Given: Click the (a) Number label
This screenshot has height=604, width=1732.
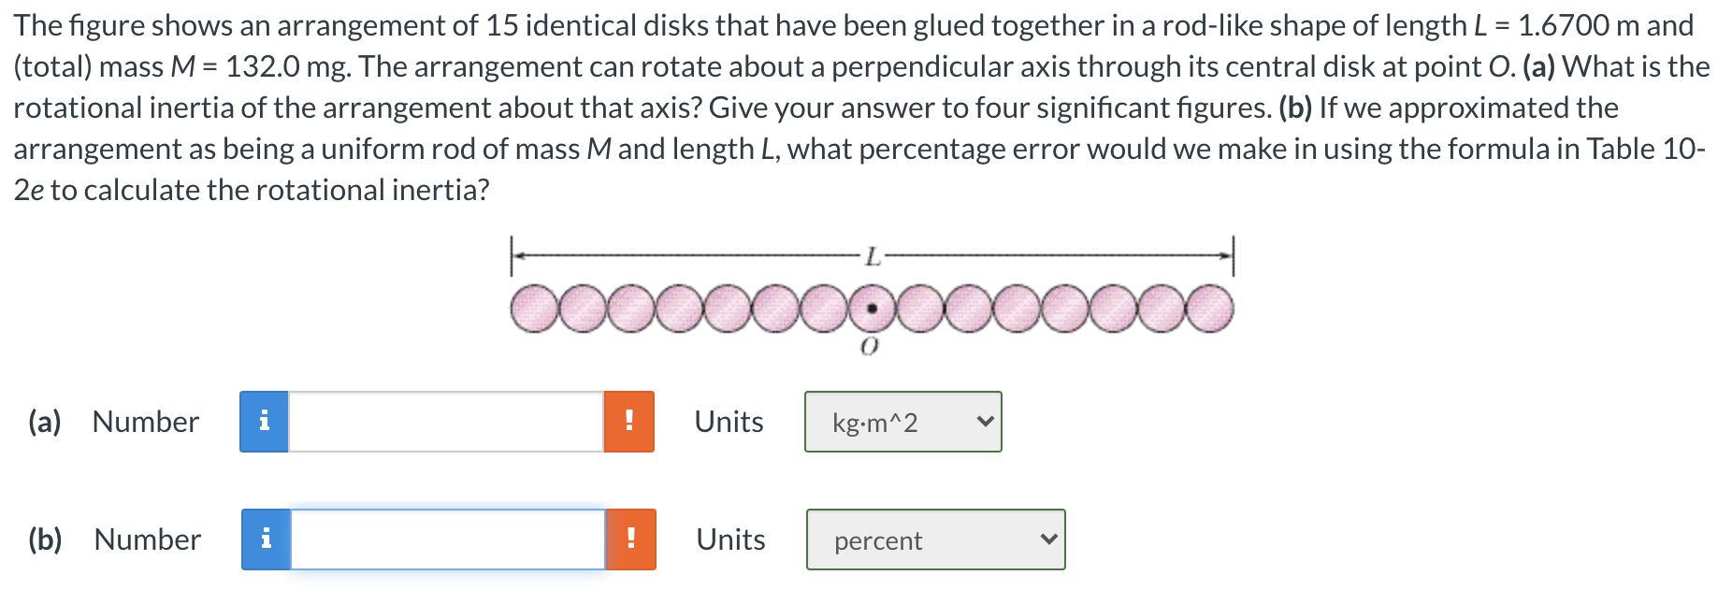Looking at the screenshot, I should (x=112, y=422).
